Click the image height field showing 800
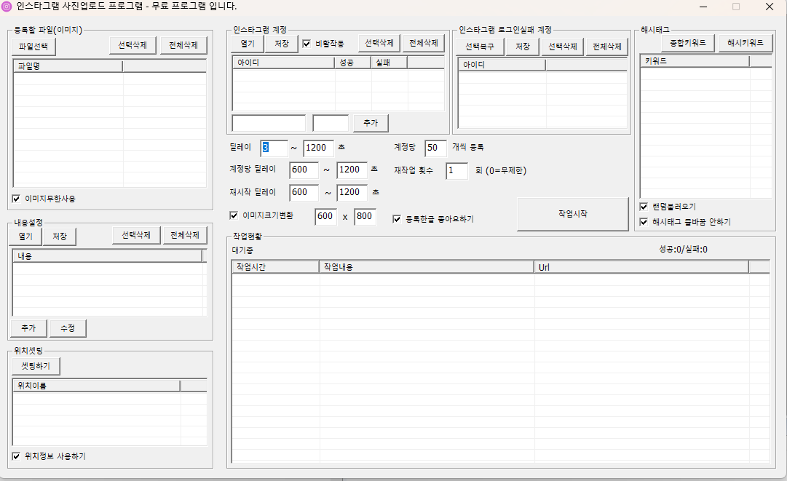Screen dimensions: 787x481 click(365, 216)
